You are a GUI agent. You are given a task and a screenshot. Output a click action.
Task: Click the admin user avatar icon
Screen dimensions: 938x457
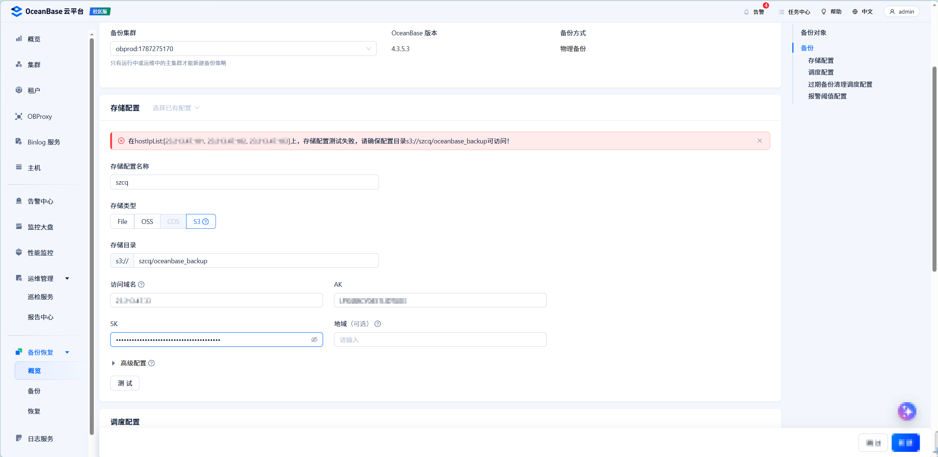pyautogui.click(x=892, y=12)
